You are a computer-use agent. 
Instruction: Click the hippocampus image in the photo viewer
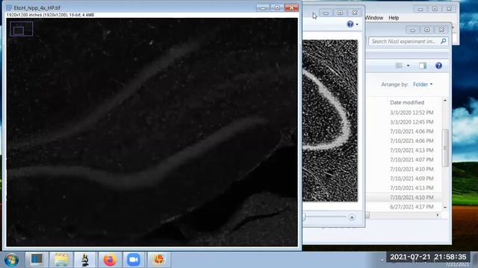[x=330, y=121]
